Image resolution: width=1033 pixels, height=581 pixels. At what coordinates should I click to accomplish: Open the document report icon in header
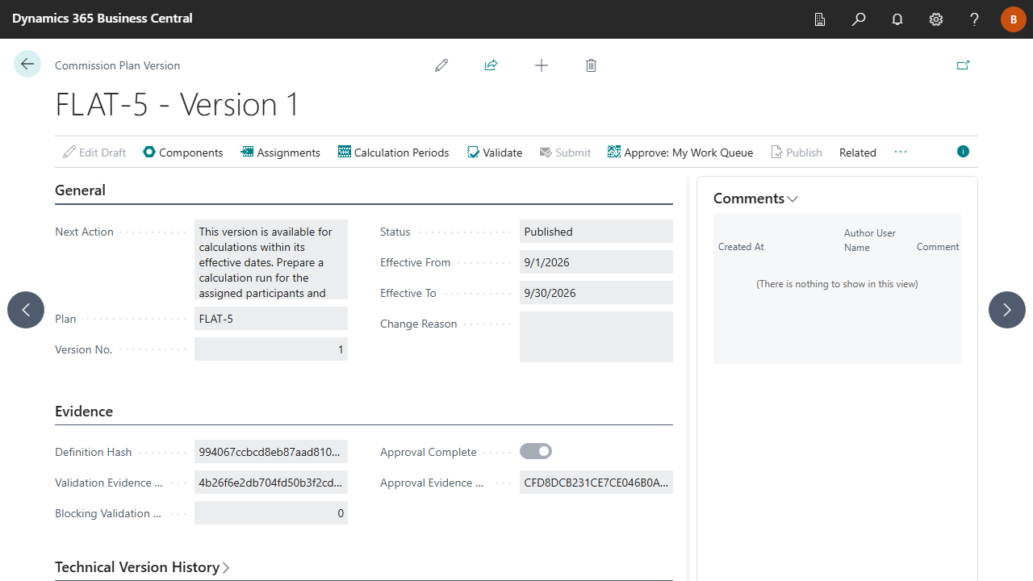820,19
